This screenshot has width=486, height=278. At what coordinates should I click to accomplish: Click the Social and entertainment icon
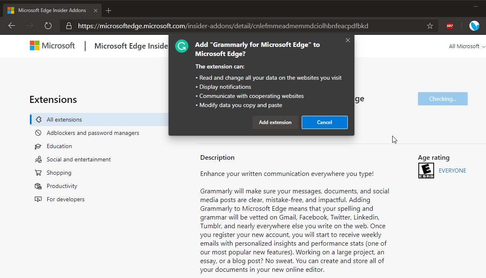pyautogui.click(x=38, y=160)
